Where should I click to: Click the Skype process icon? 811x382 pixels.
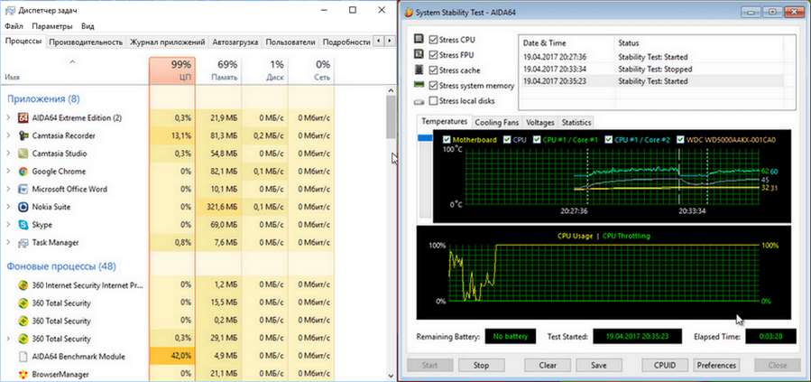23,224
